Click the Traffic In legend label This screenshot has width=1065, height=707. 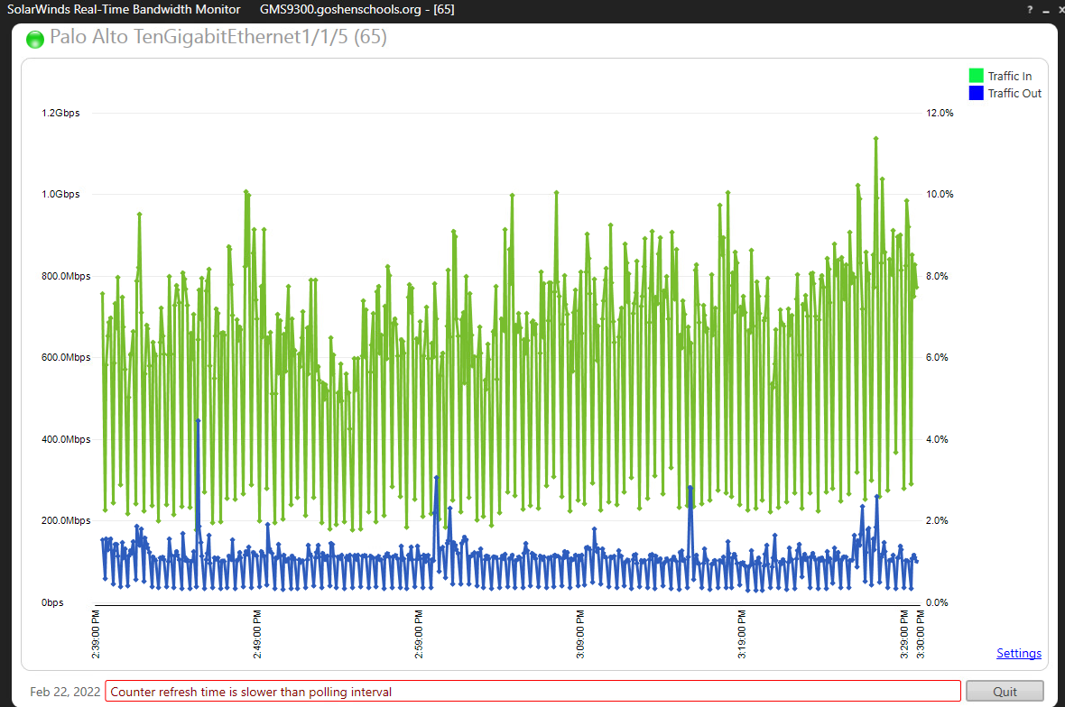(x=1009, y=76)
